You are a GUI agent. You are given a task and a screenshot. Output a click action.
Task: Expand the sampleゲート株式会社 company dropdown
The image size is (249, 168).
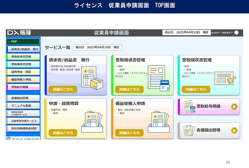222,33
